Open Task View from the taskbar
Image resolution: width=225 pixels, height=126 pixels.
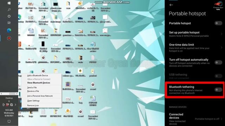coord(9,23)
